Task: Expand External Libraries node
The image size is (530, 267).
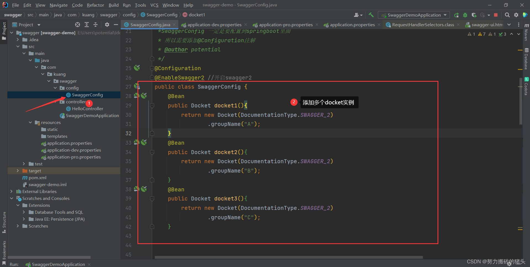Action: 12,191
